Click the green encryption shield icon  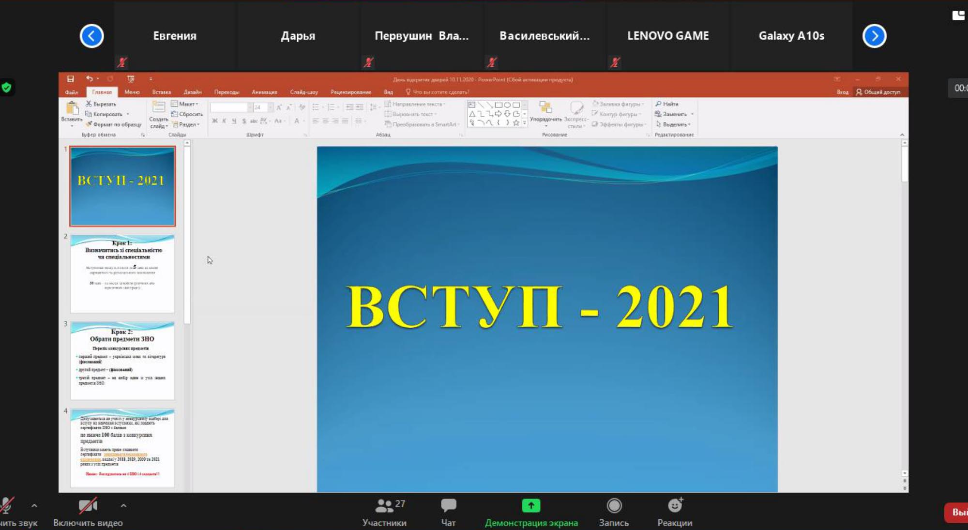[x=6, y=88]
